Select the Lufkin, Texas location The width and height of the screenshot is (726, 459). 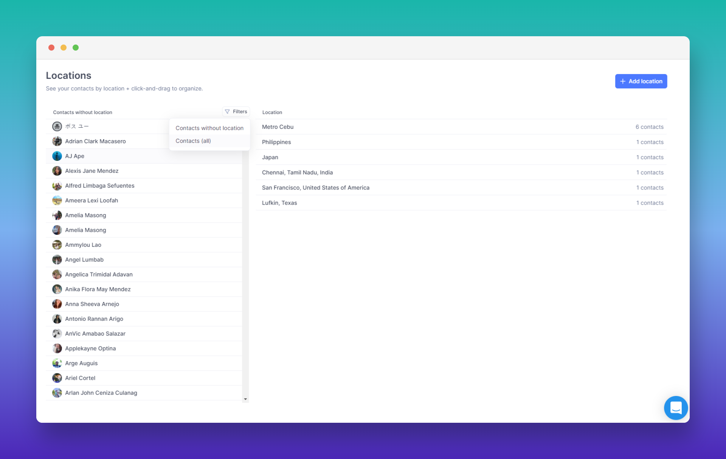(461, 203)
